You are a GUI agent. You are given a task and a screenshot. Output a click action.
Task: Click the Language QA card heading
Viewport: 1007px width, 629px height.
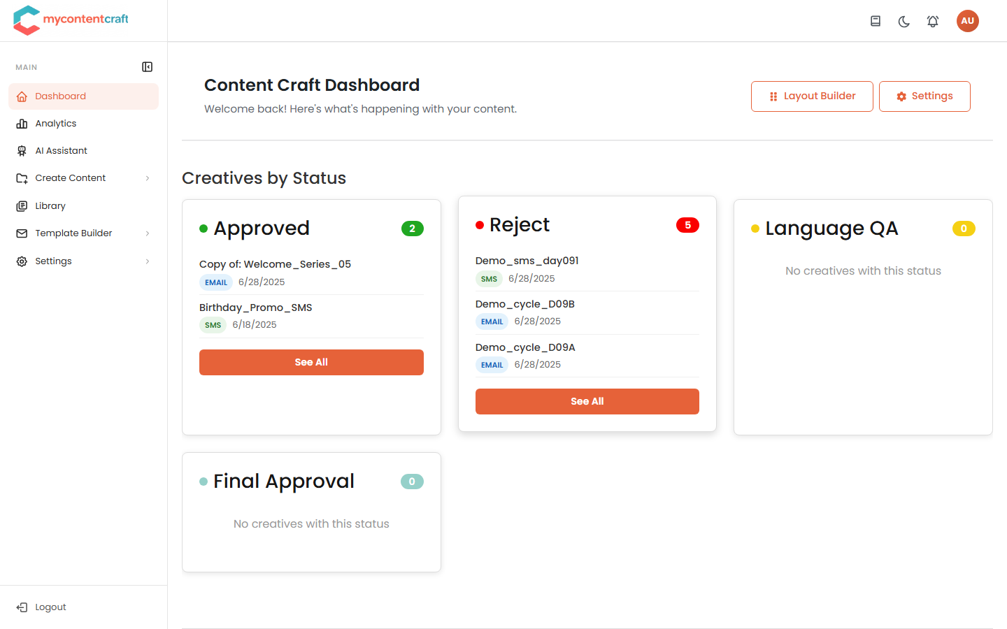[x=831, y=229]
